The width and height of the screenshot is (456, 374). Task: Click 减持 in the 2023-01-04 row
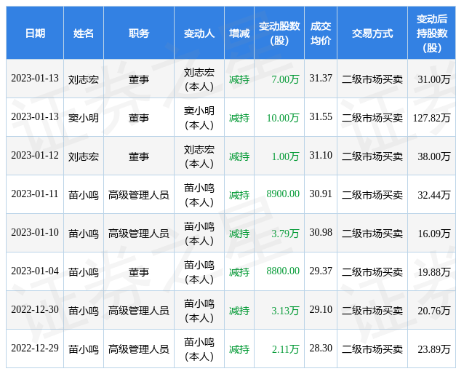239,272
